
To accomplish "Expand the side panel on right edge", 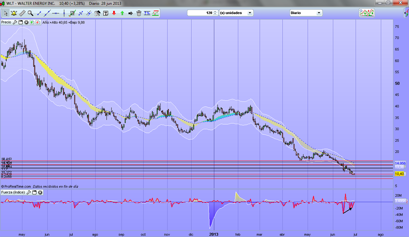I will (406, 13).
